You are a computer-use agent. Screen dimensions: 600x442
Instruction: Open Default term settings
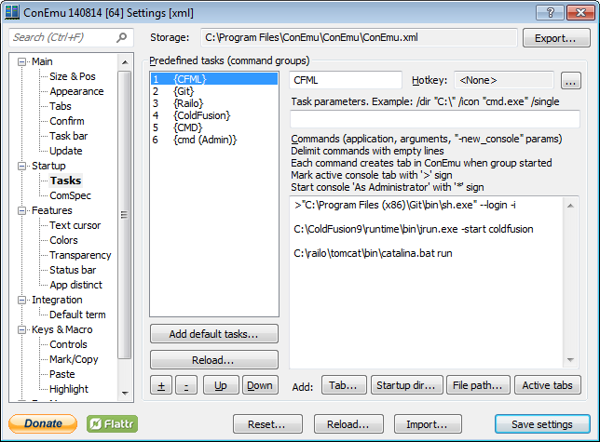coord(77,315)
